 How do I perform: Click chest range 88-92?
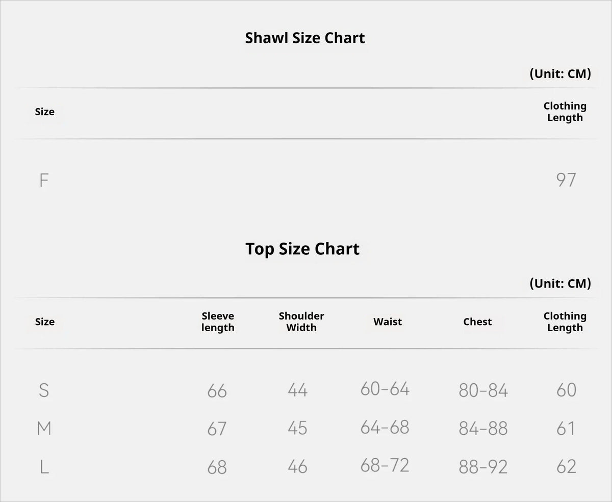click(x=483, y=467)
